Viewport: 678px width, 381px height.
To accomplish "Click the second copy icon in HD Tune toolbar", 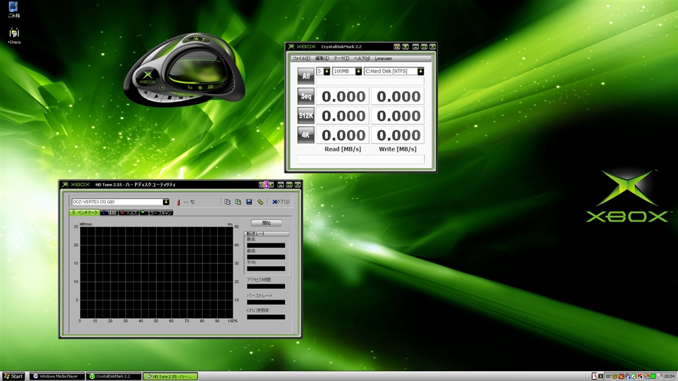I will coord(238,202).
